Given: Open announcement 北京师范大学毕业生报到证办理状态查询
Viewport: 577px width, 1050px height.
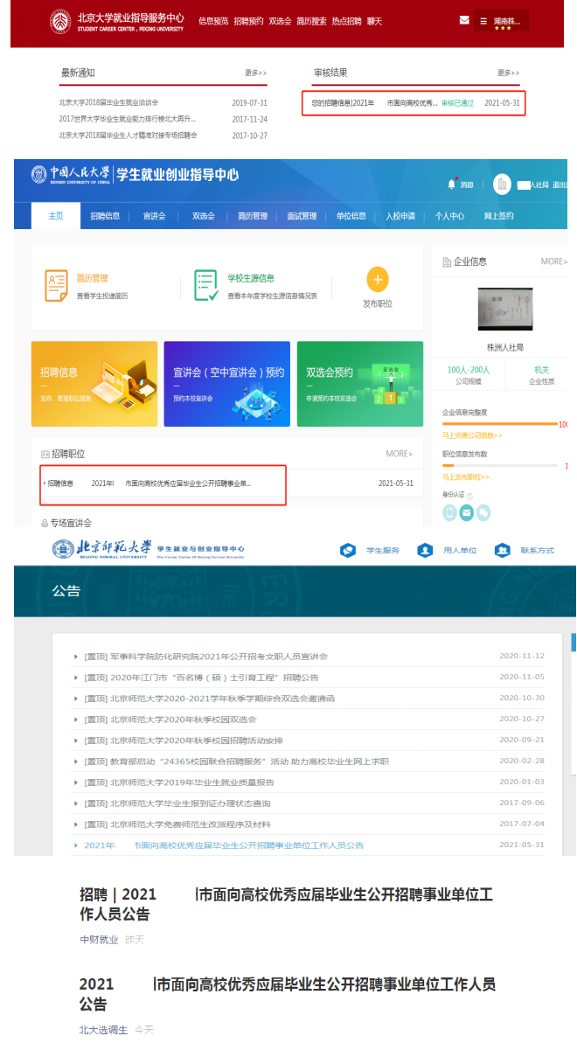Looking at the screenshot, I should coord(177,803).
